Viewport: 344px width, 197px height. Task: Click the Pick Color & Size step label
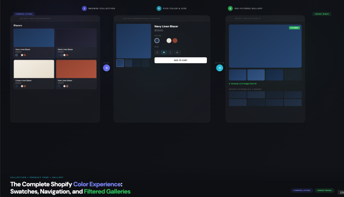point(174,9)
